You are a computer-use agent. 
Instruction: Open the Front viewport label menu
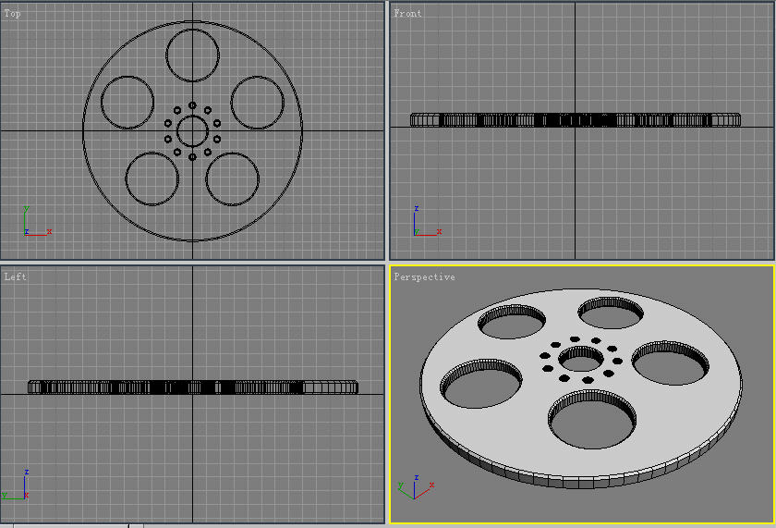click(407, 14)
